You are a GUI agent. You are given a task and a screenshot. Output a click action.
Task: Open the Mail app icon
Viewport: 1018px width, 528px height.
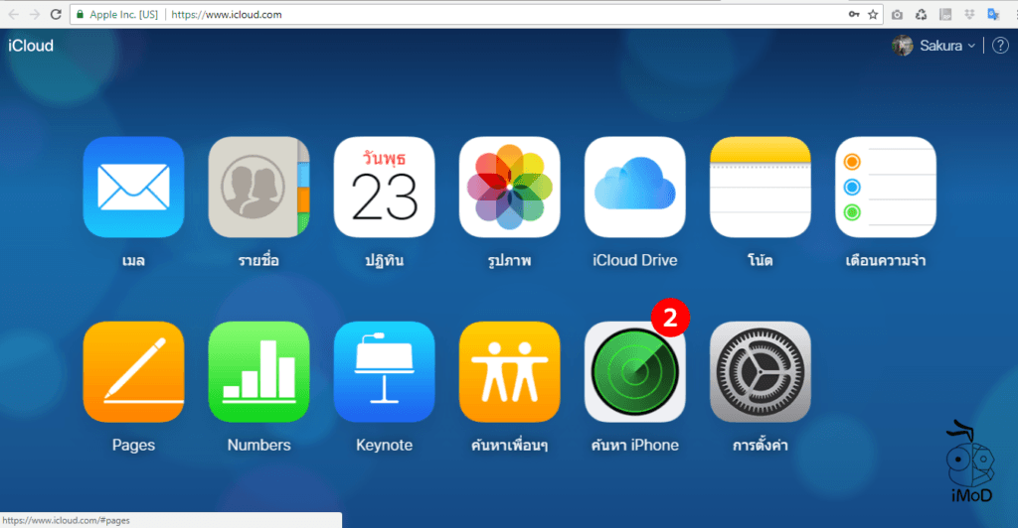[133, 188]
